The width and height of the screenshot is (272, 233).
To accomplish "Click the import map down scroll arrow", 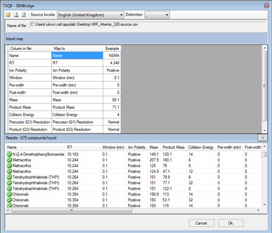I will tap(265, 131).
